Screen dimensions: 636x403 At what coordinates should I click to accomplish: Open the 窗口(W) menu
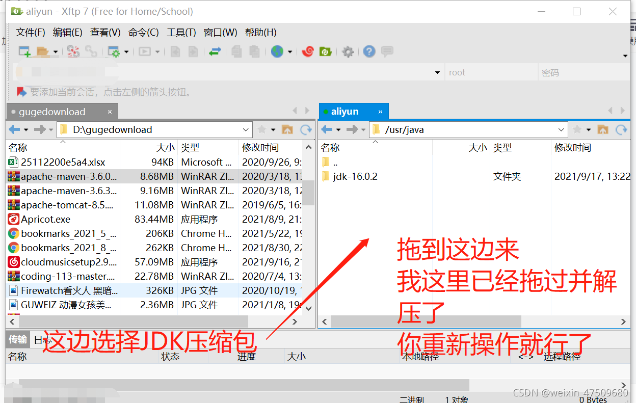click(221, 33)
